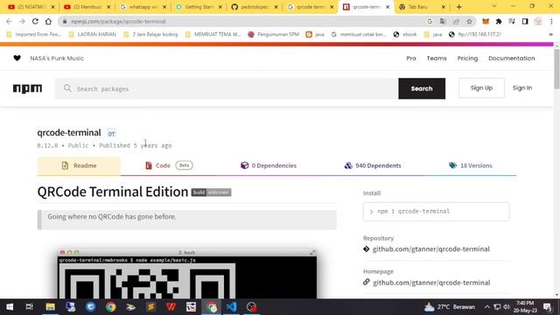The height and width of the screenshot is (315, 560).
Task: Open the 940 Dependents tab
Action: [373, 165]
